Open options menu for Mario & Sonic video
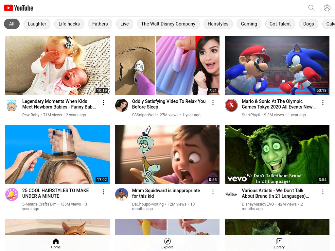 (x=323, y=103)
